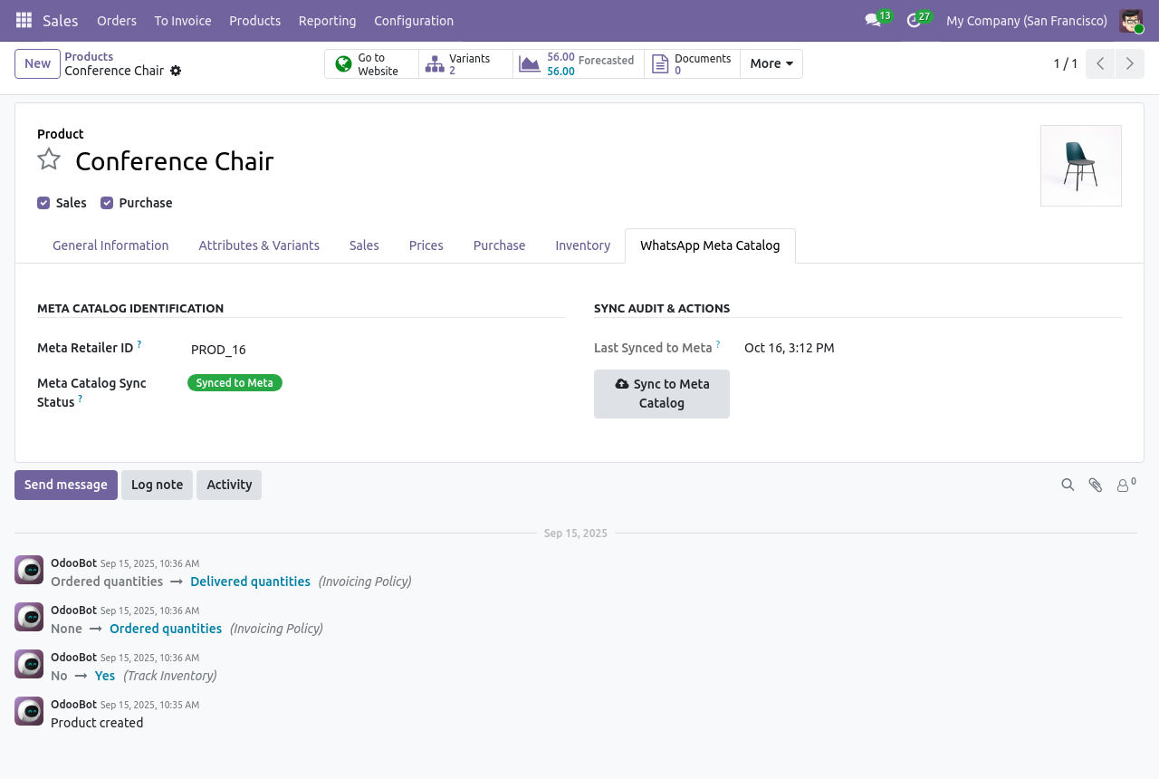1159x779 pixels.
Task: Go to previous record arrow
Action: (x=1100, y=63)
